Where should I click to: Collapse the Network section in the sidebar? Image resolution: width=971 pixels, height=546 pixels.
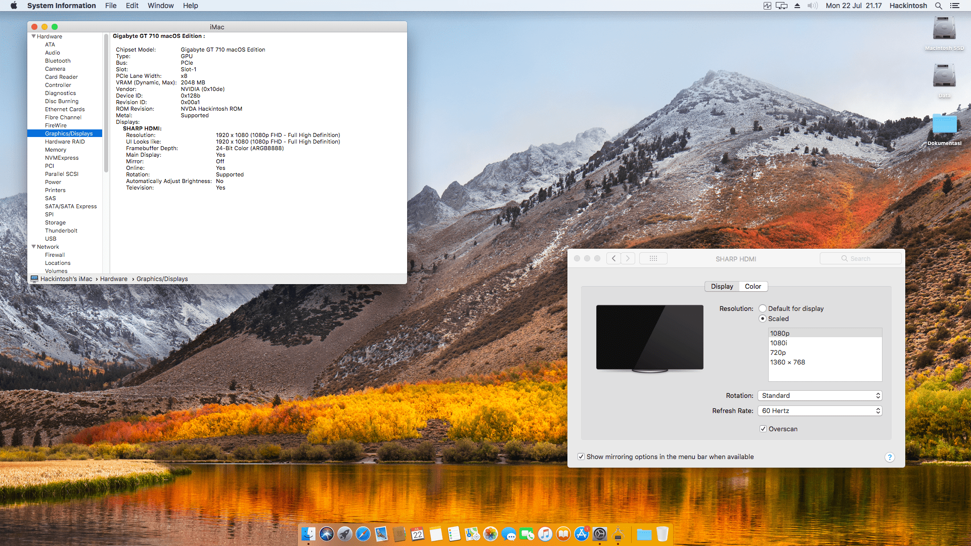tap(34, 247)
